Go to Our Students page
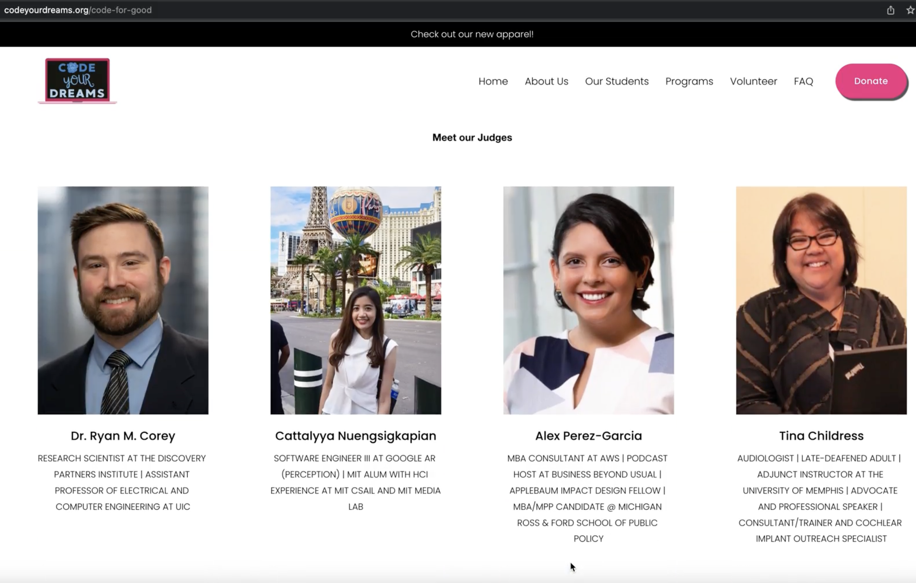 617,81
